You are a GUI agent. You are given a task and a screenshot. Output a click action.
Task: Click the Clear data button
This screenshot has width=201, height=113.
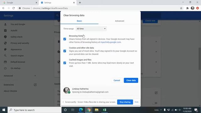coord(131,80)
